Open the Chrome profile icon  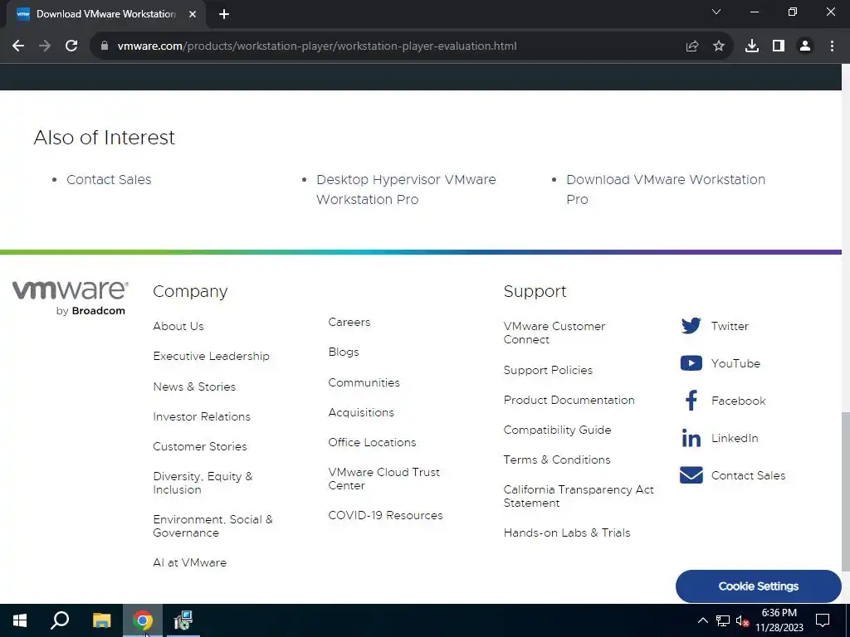(805, 46)
